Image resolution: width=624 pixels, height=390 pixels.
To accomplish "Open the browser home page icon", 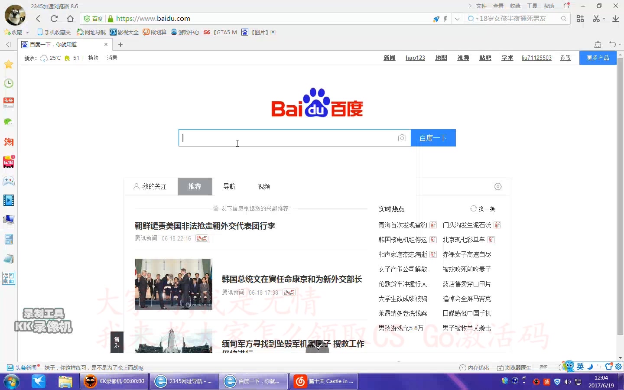I will pos(70,19).
